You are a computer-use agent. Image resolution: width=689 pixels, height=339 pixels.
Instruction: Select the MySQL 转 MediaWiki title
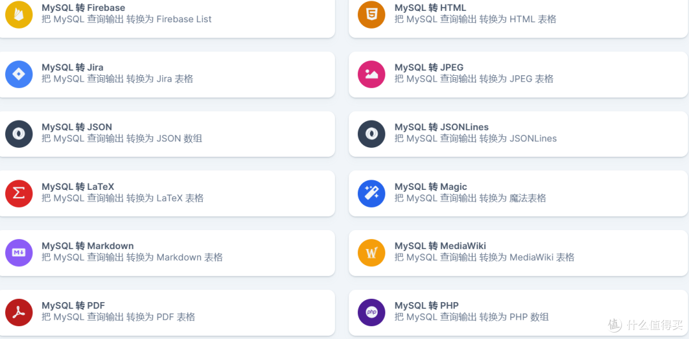tap(440, 246)
